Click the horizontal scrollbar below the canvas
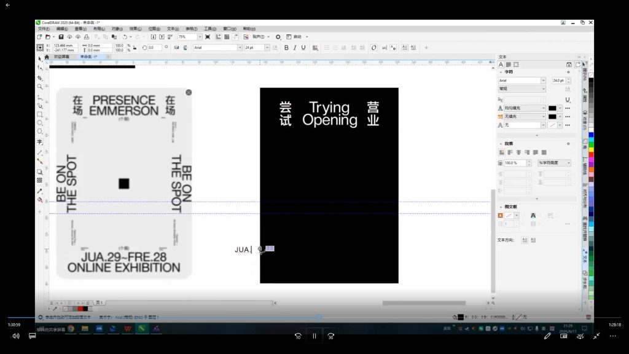Screen dimensions: 629x354 click(x=424, y=303)
